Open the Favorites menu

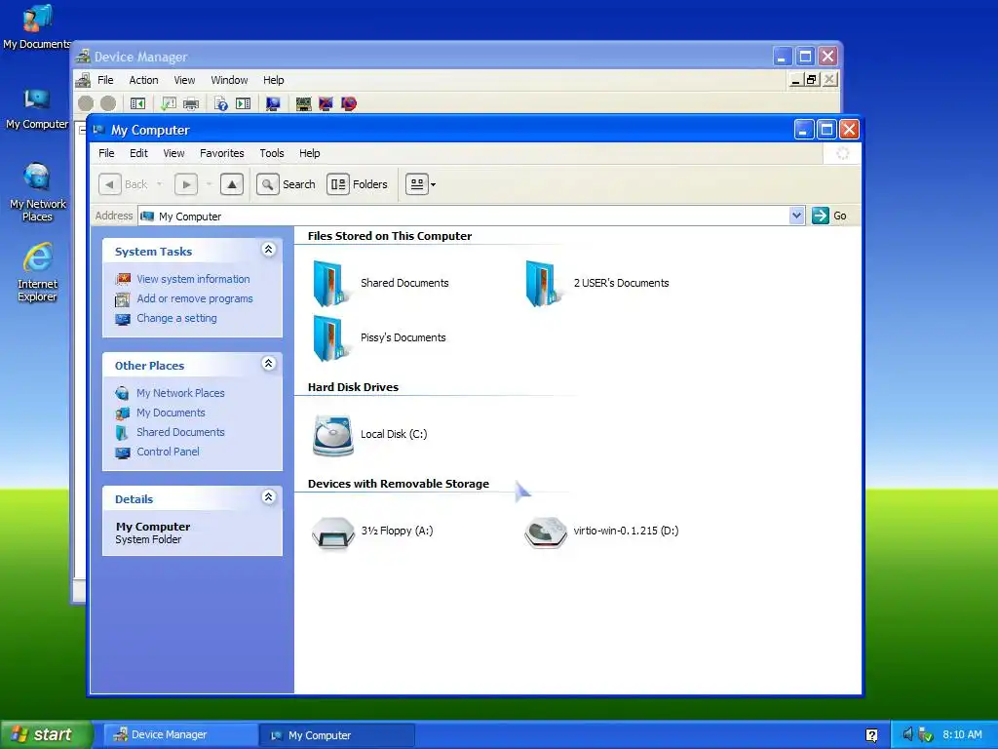[x=221, y=153]
